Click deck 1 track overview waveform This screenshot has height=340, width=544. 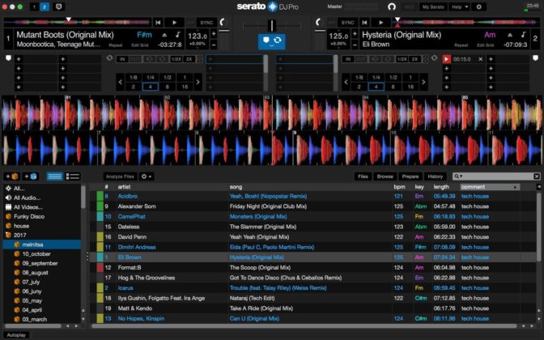pos(77,22)
